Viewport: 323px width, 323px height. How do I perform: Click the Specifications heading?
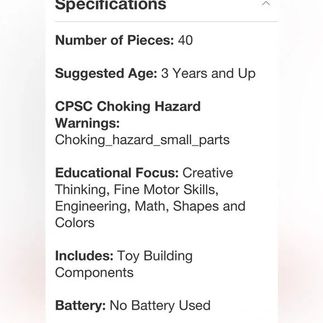111,4
